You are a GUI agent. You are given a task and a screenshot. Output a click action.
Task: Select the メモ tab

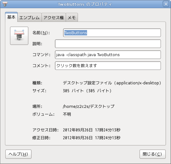(x=72, y=18)
